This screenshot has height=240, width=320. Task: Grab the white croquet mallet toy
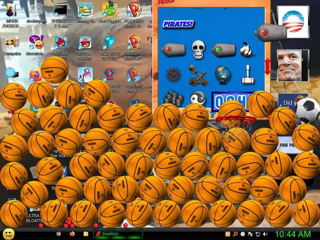coord(248,74)
